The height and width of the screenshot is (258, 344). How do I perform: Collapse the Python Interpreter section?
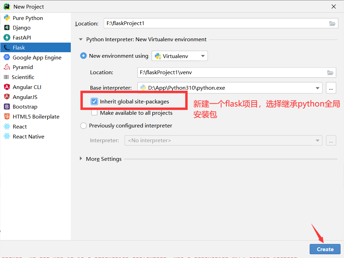[81, 40]
